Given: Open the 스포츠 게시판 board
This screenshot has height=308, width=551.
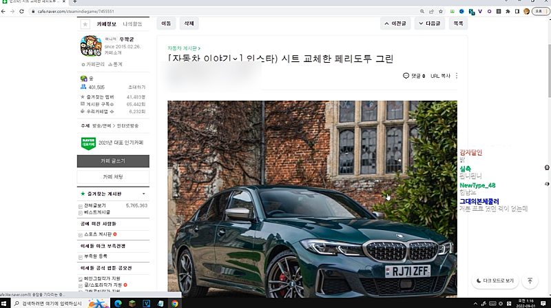Looking at the screenshot, I should (98, 234).
